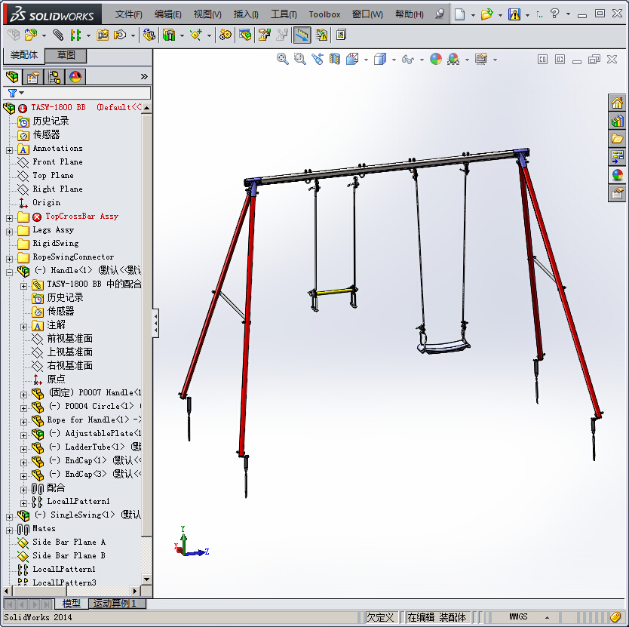
Task: Open the 帮助(H) menu
Action: [x=410, y=14]
